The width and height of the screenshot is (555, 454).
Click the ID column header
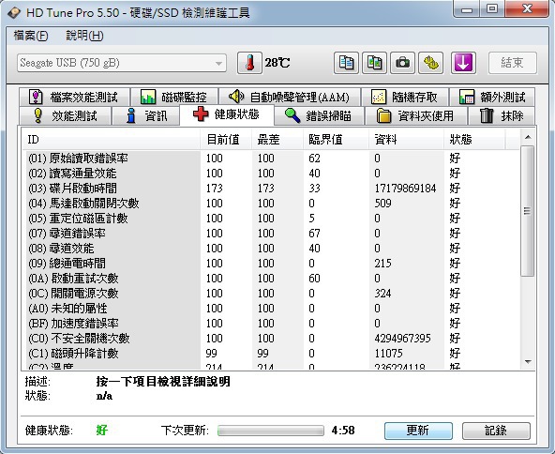point(112,140)
